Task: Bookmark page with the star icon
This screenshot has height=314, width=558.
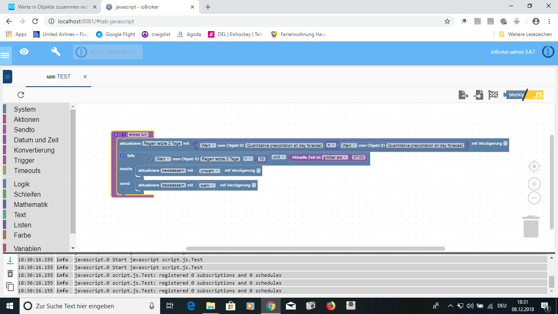Action: (x=447, y=21)
